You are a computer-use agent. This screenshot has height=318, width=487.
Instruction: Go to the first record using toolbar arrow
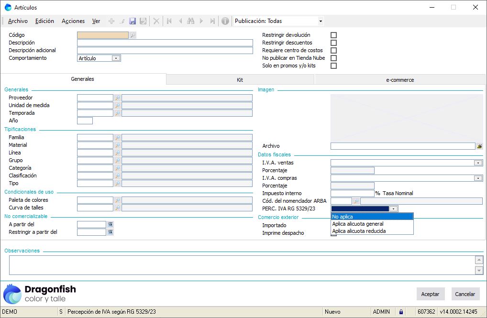pyautogui.click(x=169, y=21)
